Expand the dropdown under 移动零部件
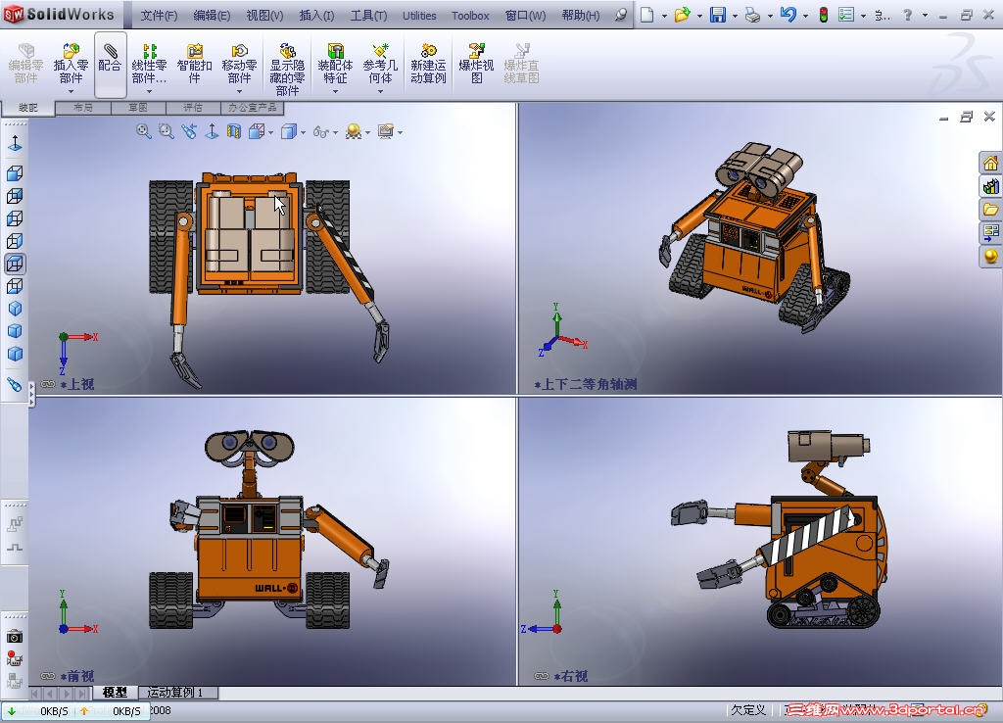 click(x=239, y=91)
